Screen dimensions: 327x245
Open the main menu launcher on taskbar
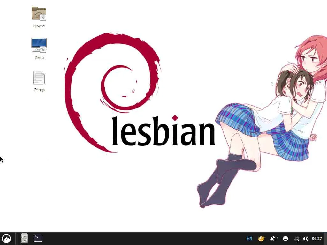(x=6, y=239)
